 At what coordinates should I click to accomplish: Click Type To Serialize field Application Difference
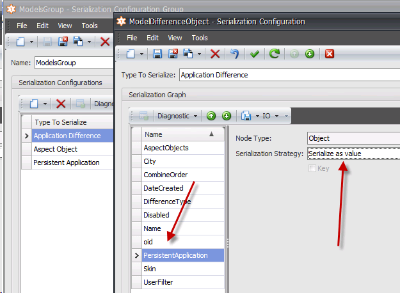[x=289, y=75]
